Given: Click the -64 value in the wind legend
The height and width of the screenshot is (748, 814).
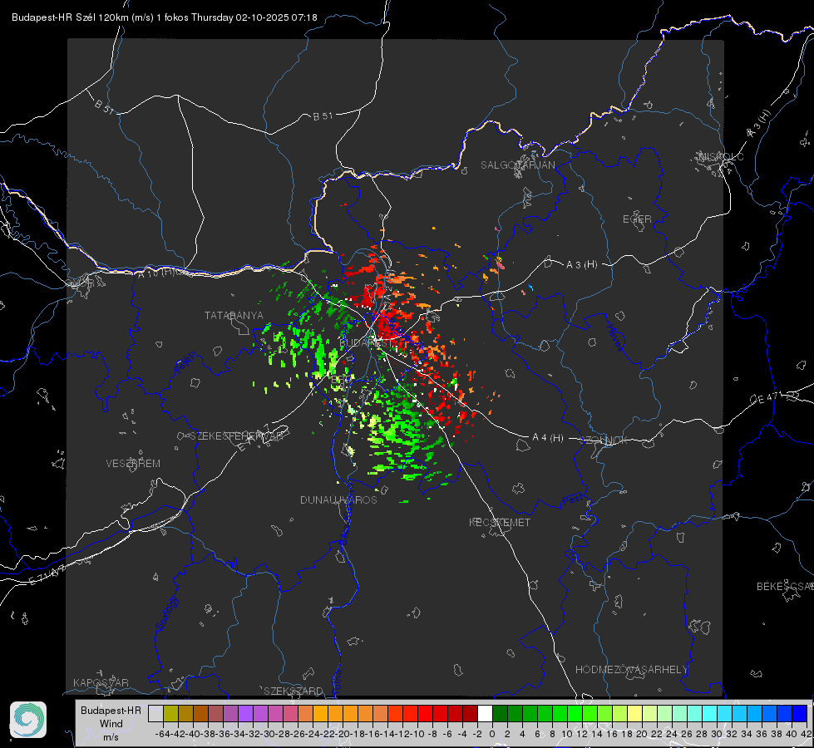Looking at the screenshot, I should (x=162, y=734).
